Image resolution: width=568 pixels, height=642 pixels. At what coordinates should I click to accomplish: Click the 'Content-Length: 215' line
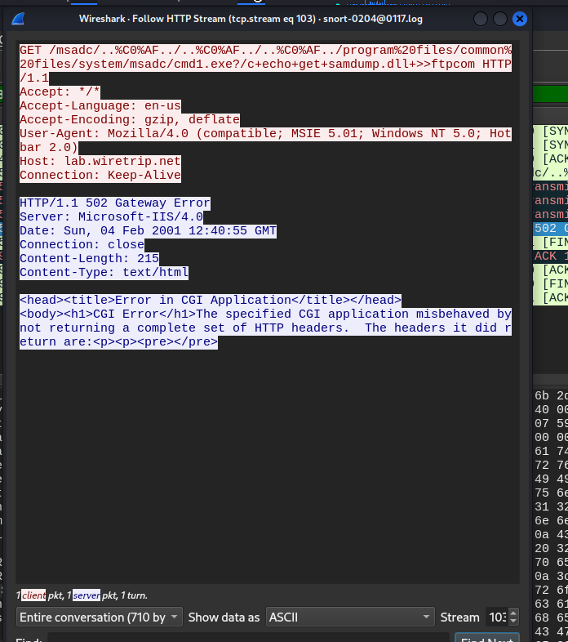(x=89, y=259)
